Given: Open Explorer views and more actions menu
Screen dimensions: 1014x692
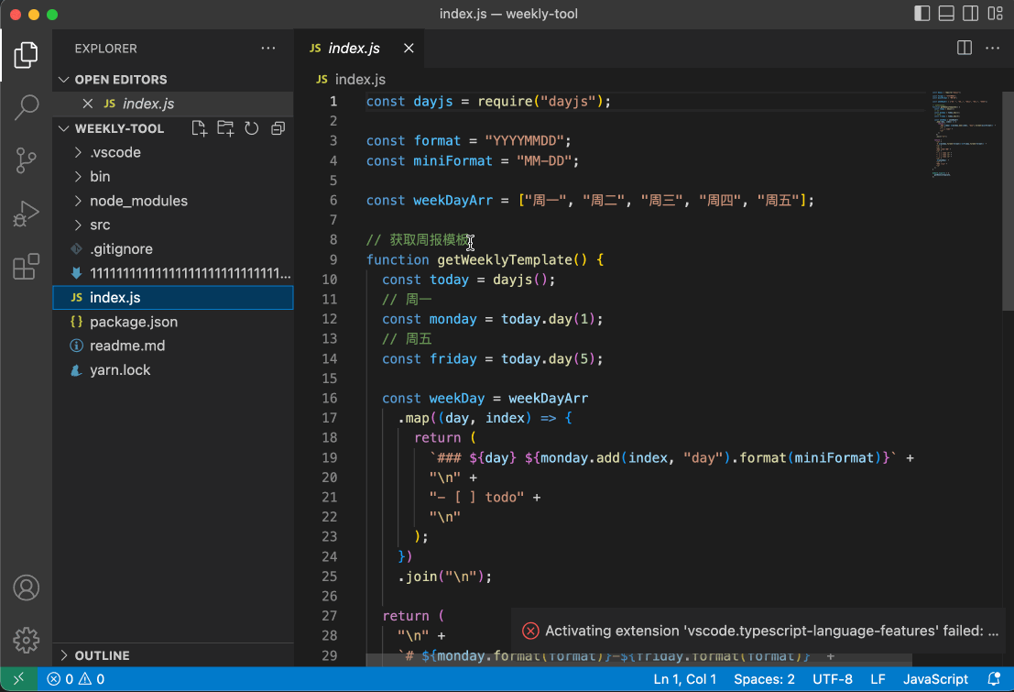Looking at the screenshot, I should pos(268,48).
